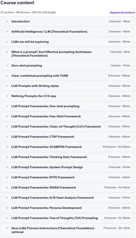Toggle chevron for Clear-contextual prompting with TONE
Image resolution: width=136 pixels, height=238 pixels.
pyautogui.click(x=7, y=76)
